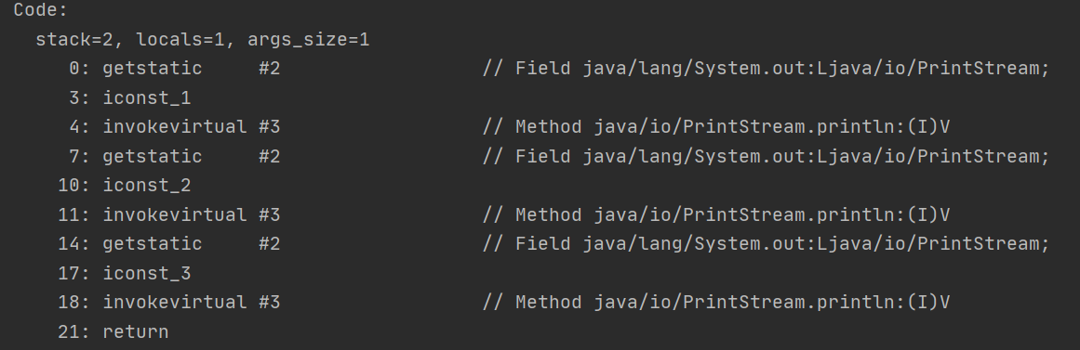The width and height of the screenshot is (1080, 350).
Task: Click the '#3' operand on line 18
Action: pos(270,303)
